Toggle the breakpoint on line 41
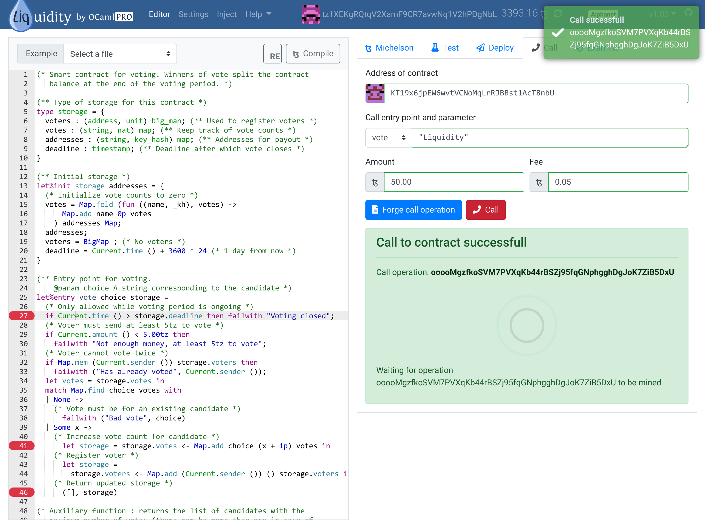Screen dimensions: 705x528 pyautogui.click(x=22, y=446)
